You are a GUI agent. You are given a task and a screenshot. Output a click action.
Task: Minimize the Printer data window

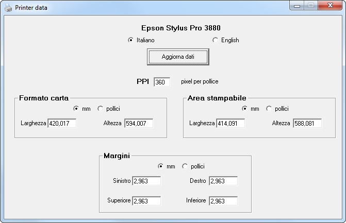pos(297,6)
